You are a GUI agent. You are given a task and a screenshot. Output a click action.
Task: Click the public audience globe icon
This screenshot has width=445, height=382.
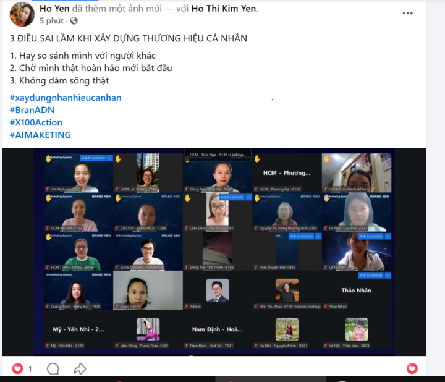[74, 21]
